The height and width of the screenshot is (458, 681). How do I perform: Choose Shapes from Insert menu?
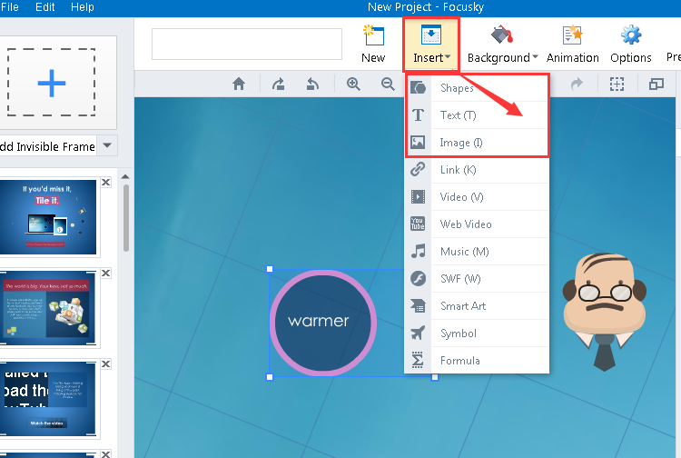tap(477, 88)
